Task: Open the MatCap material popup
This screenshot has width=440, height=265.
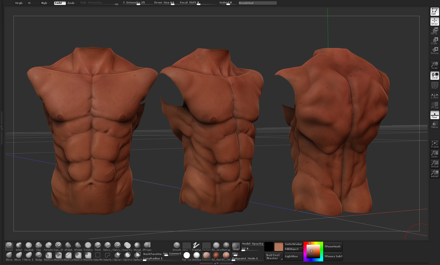Action: coord(226,246)
